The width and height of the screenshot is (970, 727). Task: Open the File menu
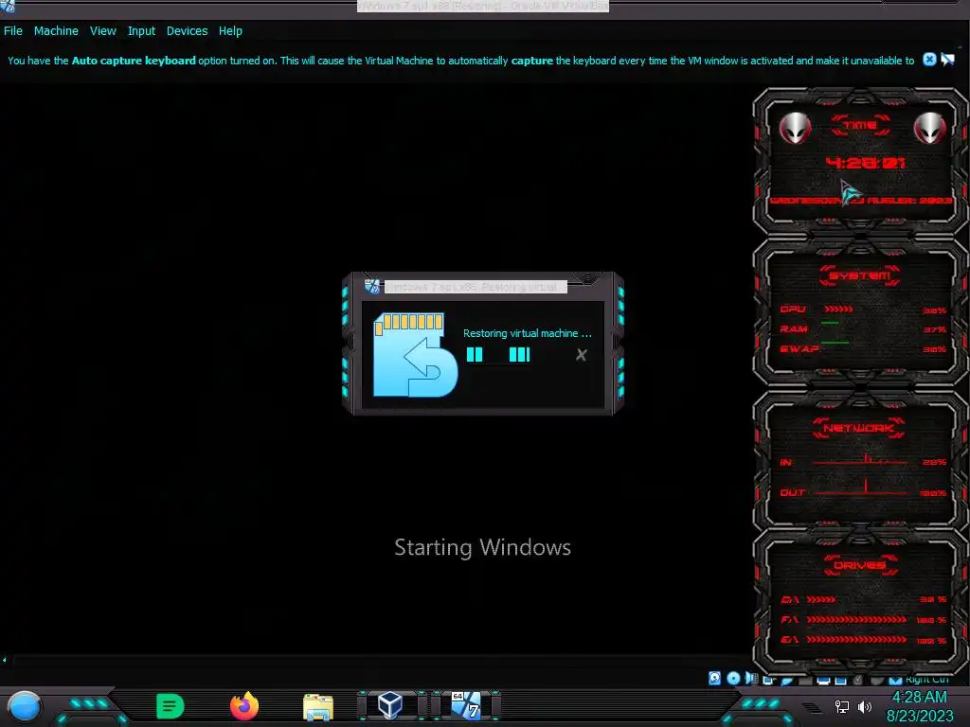coord(13,31)
